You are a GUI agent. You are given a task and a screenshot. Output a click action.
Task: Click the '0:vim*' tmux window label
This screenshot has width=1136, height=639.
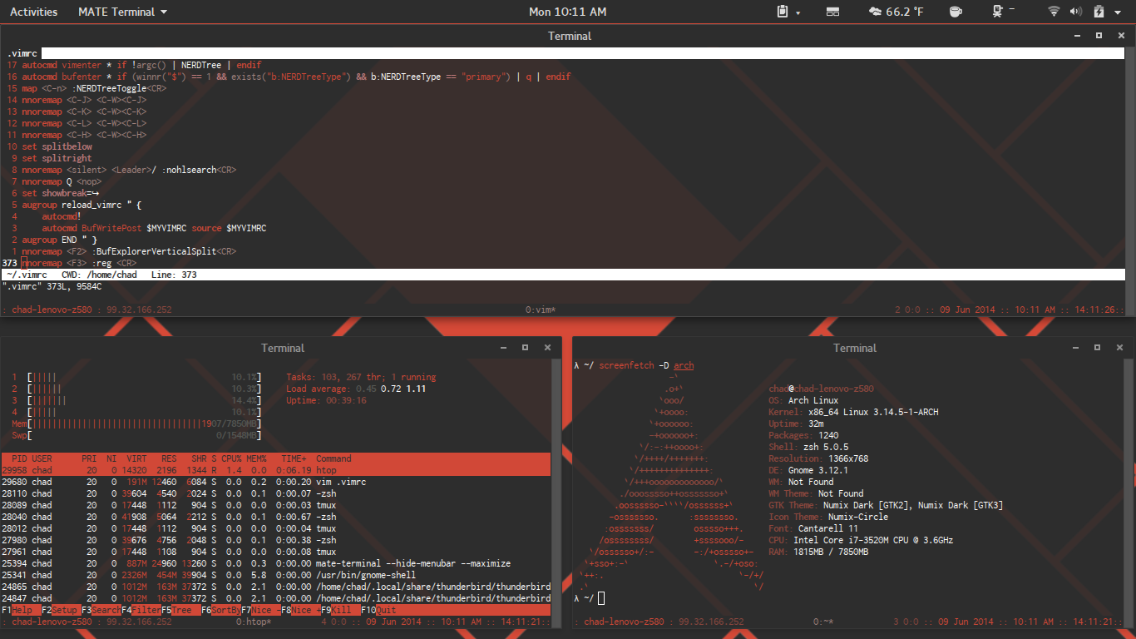(541, 310)
